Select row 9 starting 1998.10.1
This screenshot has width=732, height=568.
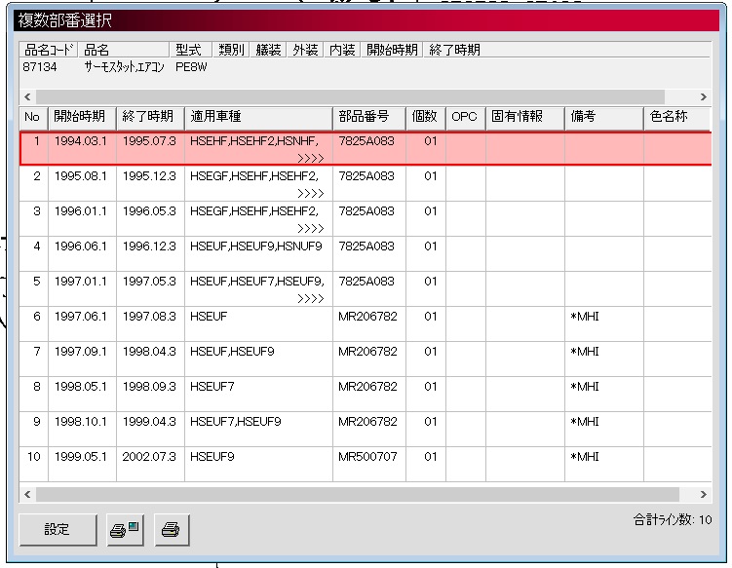click(366, 429)
